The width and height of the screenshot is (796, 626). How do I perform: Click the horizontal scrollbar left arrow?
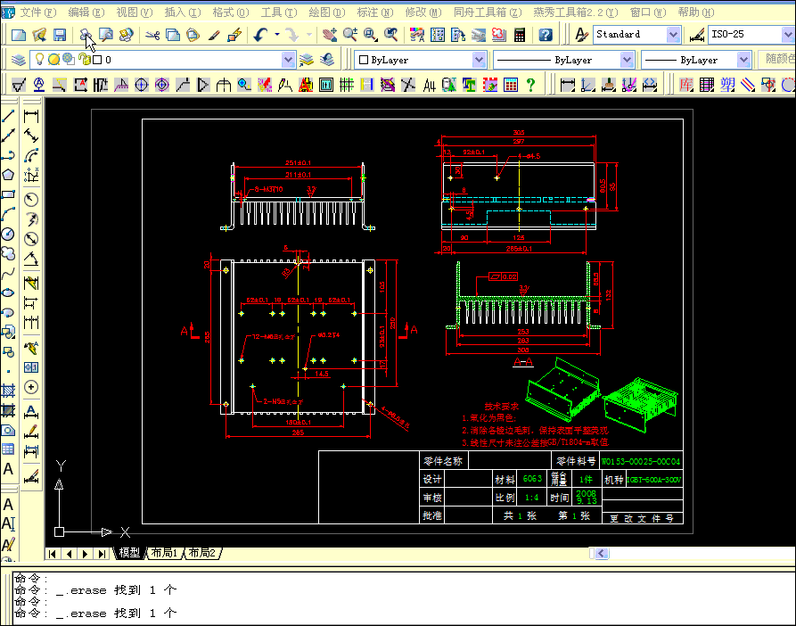[602, 553]
